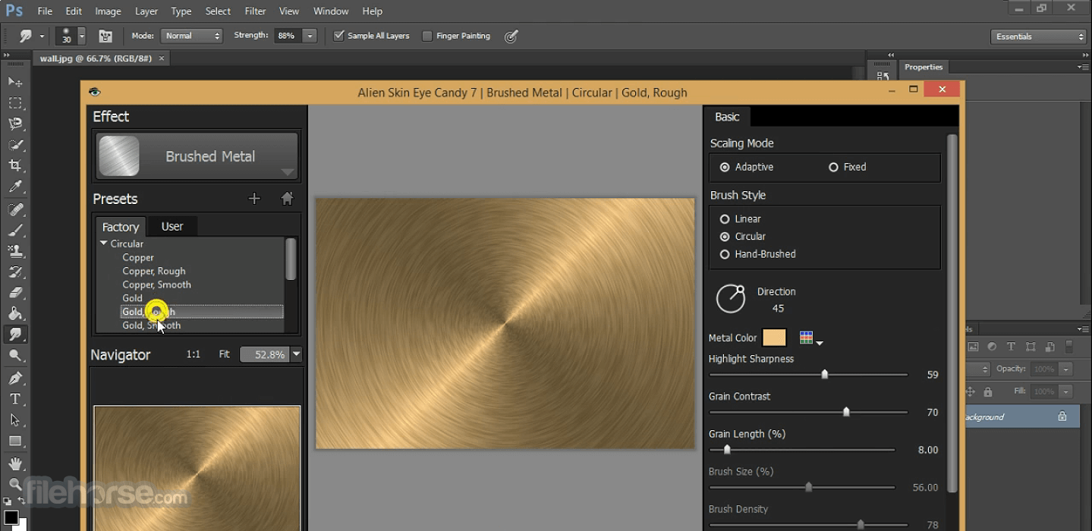Click the home icon beside Presets
1092x531 pixels.
[x=287, y=199]
